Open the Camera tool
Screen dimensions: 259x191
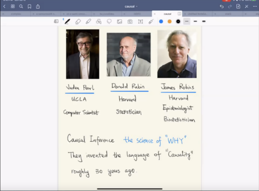[130, 21]
